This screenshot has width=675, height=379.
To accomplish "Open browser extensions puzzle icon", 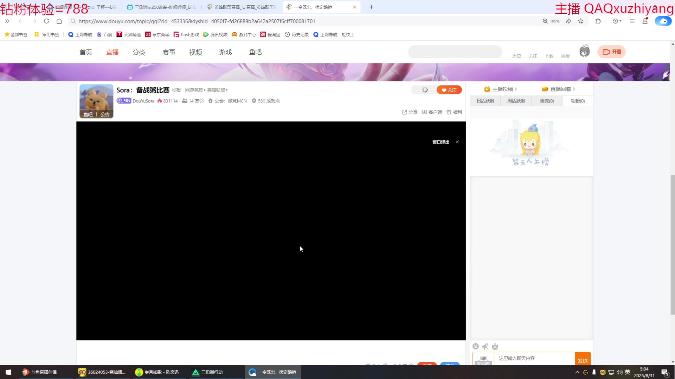I will point(598,21).
